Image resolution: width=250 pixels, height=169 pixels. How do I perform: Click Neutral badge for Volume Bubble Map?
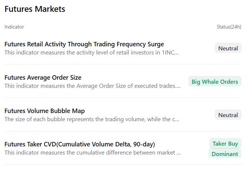228,115
